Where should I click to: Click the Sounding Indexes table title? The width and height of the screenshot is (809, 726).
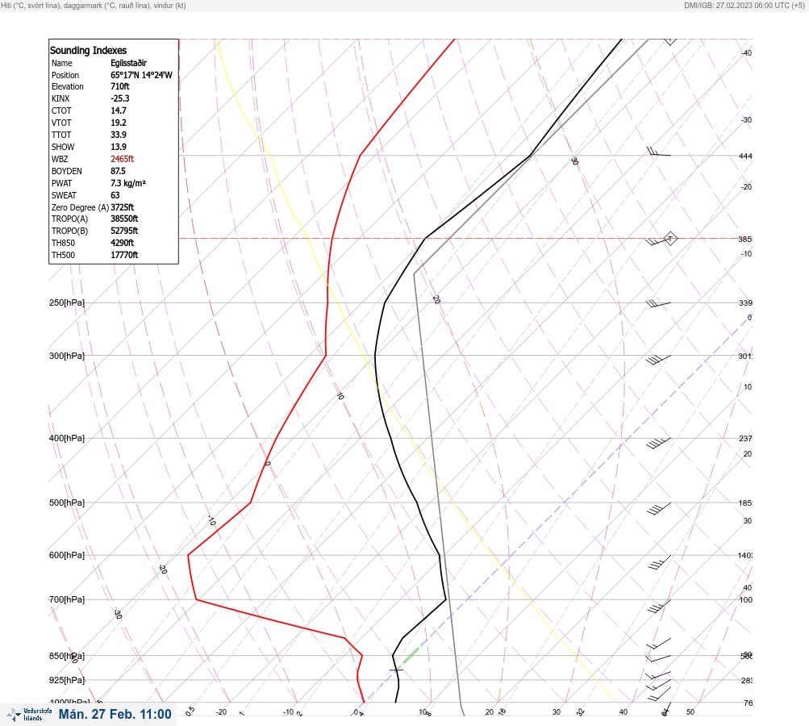tap(88, 50)
